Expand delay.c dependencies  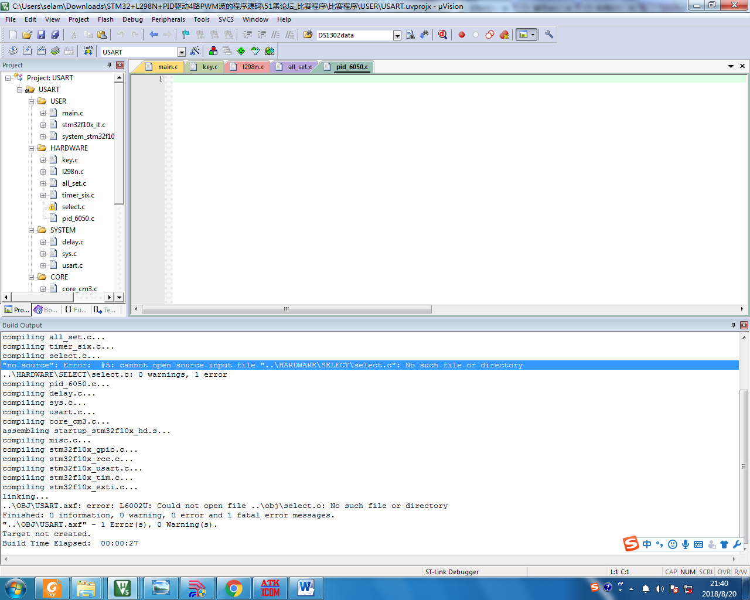(43, 242)
